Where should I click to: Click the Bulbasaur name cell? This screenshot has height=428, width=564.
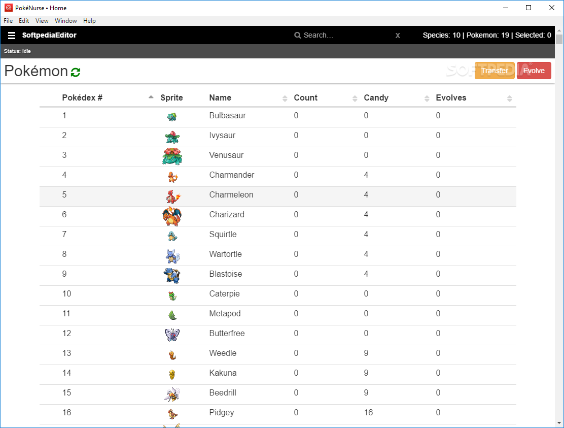click(227, 116)
